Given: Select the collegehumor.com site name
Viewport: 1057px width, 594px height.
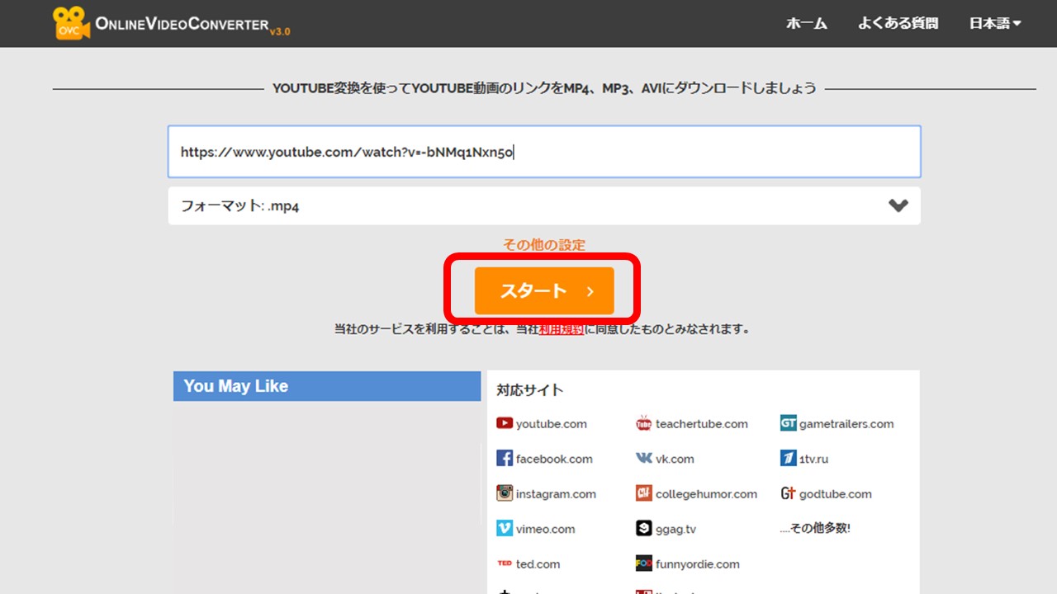Looking at the screenshot, I should pos(706,494).
